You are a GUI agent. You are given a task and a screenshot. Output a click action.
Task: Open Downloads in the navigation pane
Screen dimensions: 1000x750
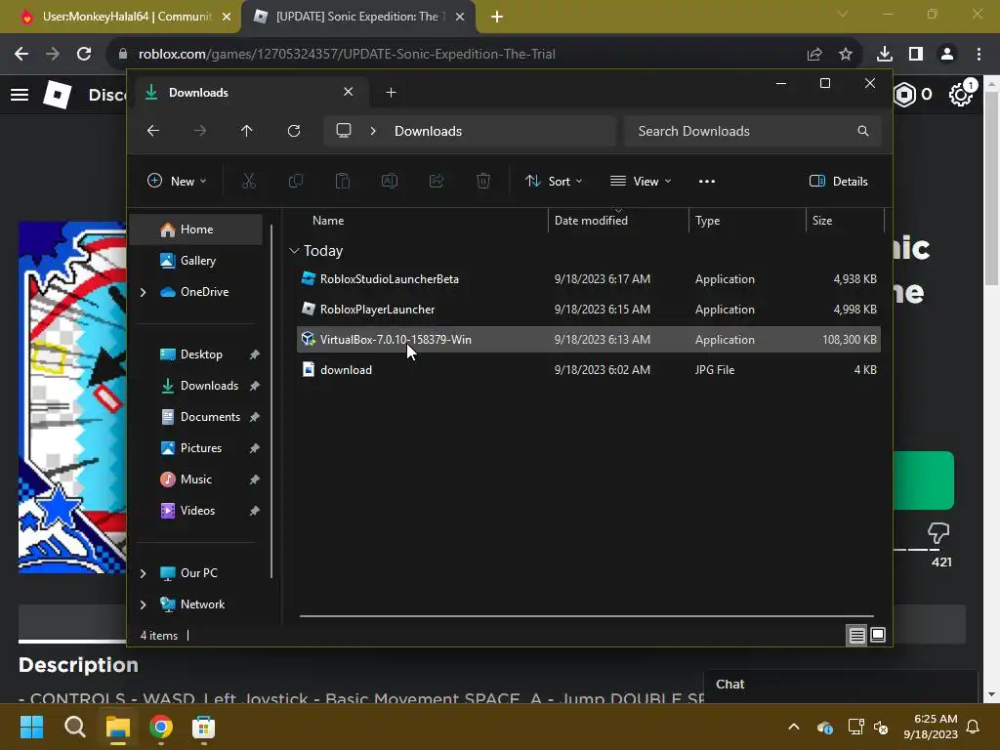tap(209, 386)
